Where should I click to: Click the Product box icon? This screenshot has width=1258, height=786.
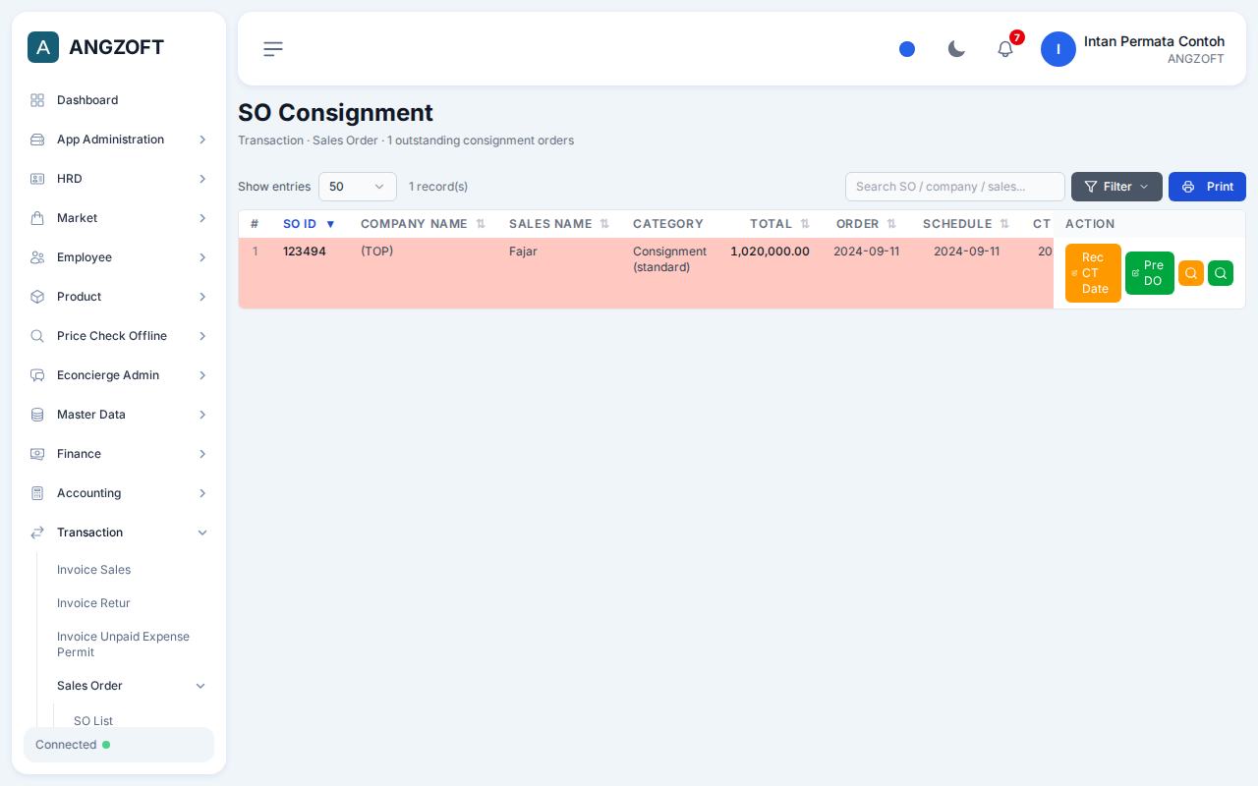37,297
